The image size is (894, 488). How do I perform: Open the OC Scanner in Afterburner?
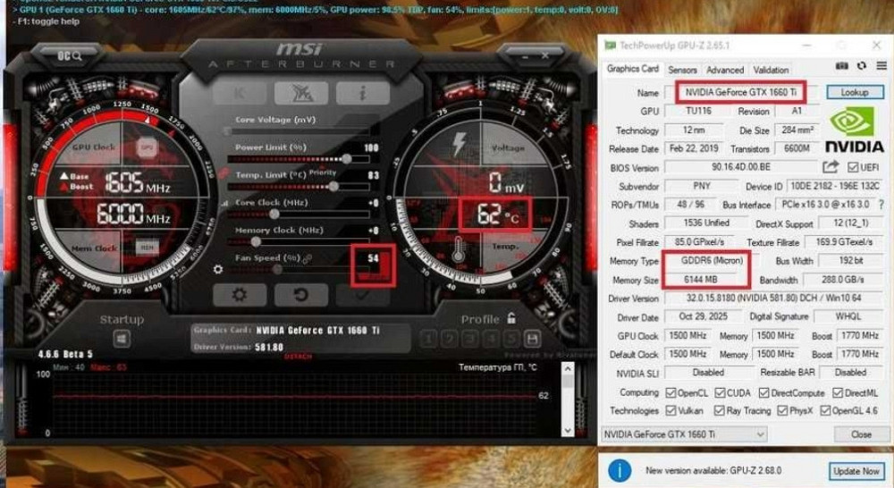point(69,56)
